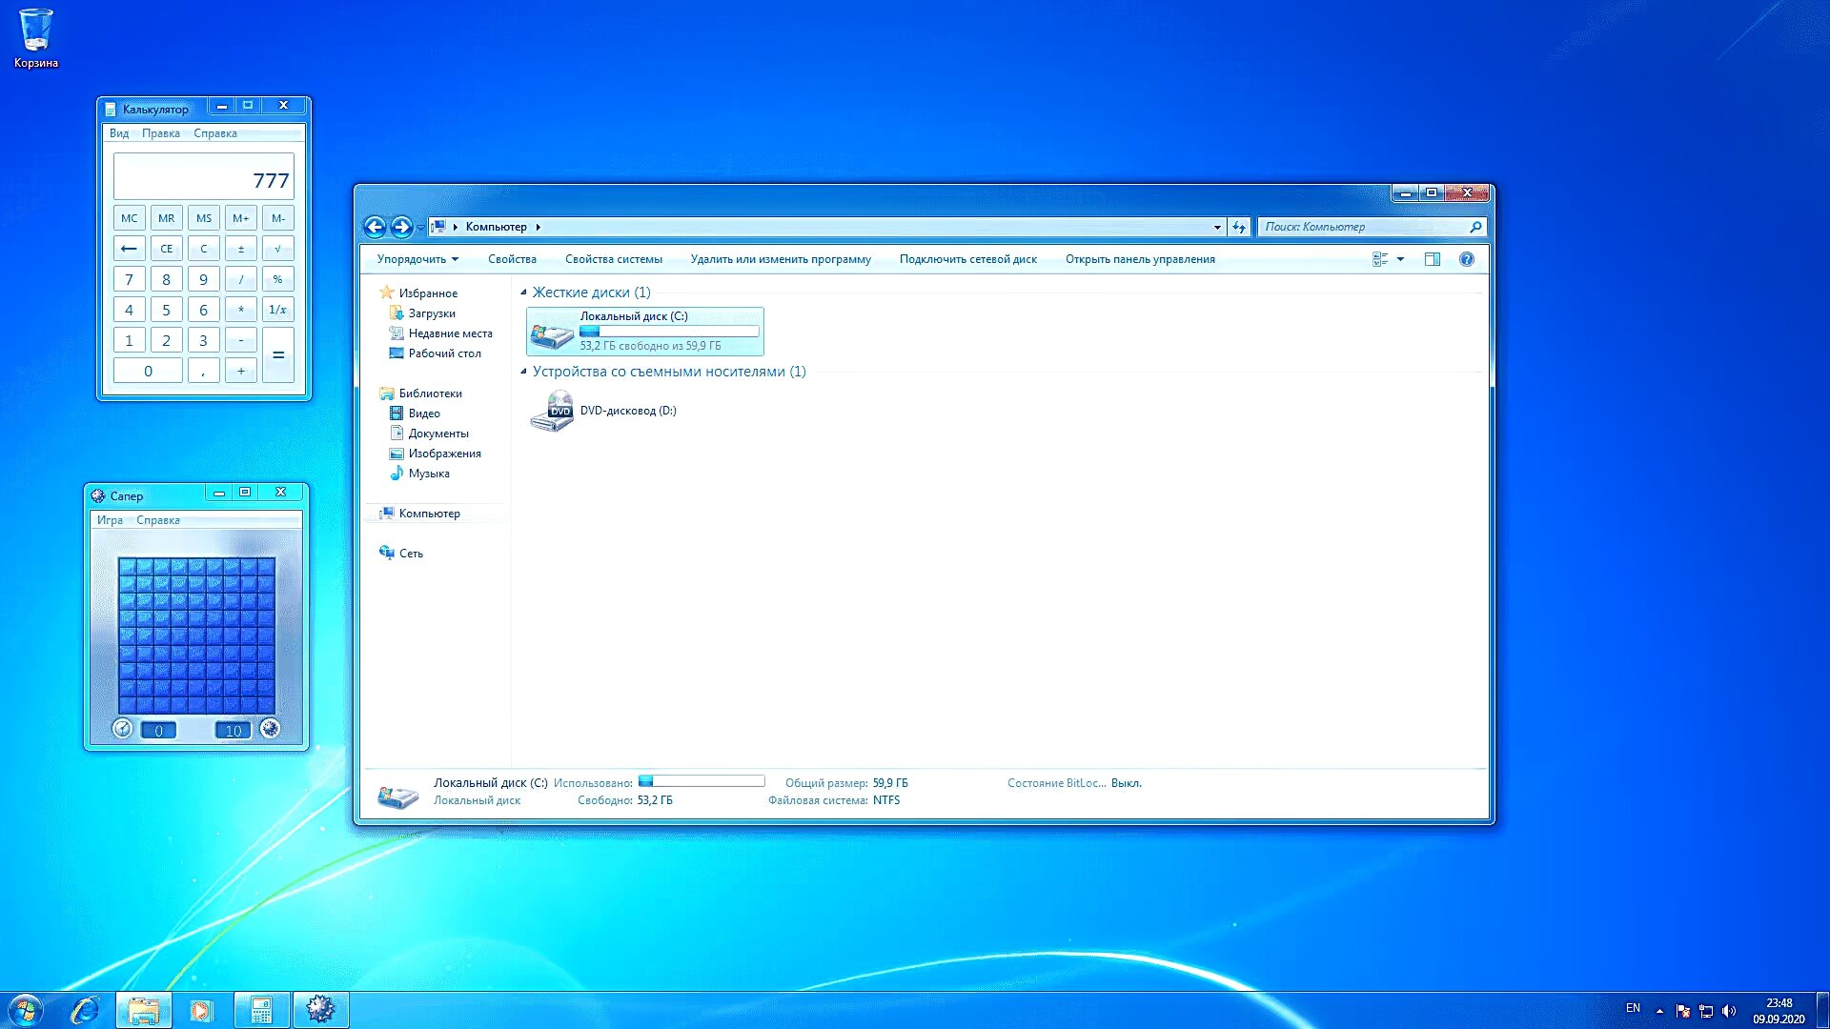Select Сеть in navigation pane
This screenshot has height=1029, width=1830.
(411, 554)
